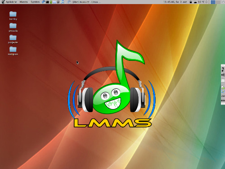Open the folder launcher in the top panel
The image size is (225, 169).
(x=54, y=2)
